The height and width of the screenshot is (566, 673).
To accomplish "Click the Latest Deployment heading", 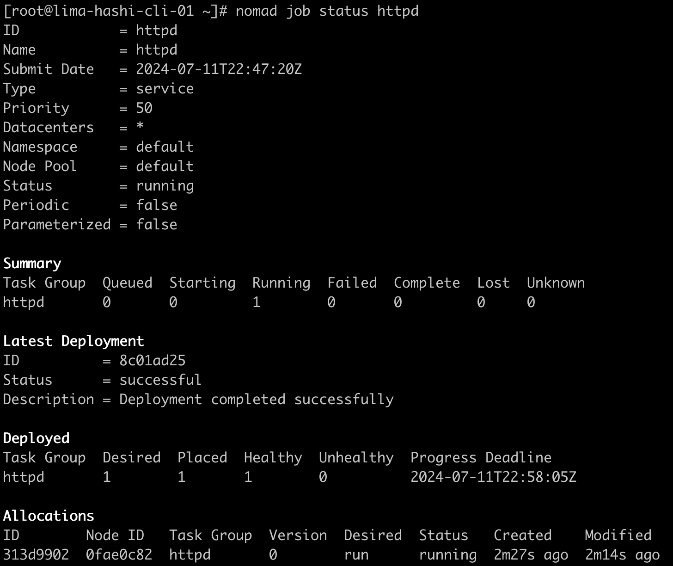I will click(x=73, y=341).
